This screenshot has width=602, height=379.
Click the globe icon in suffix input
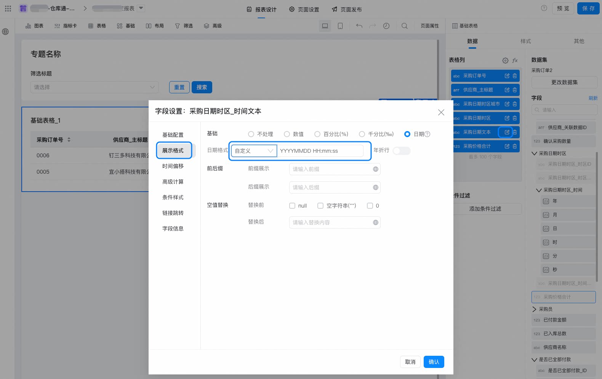pos(376,187)
